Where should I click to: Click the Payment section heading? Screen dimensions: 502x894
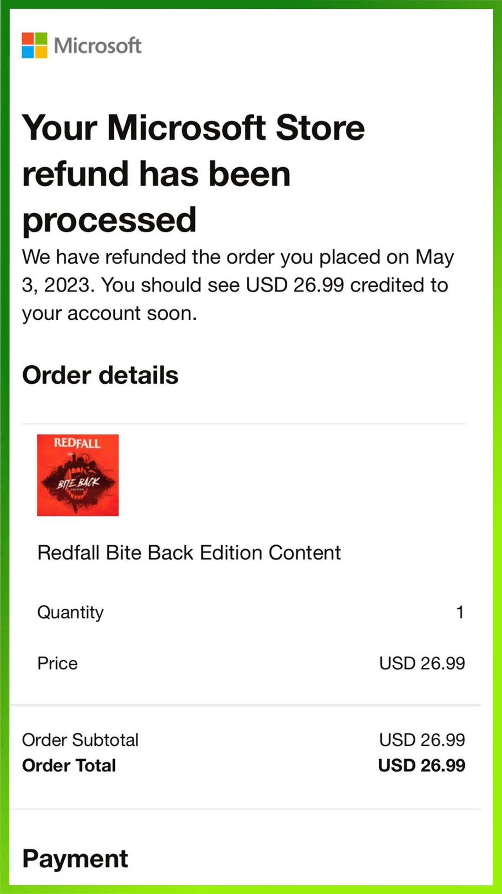(x=75, y=859)
